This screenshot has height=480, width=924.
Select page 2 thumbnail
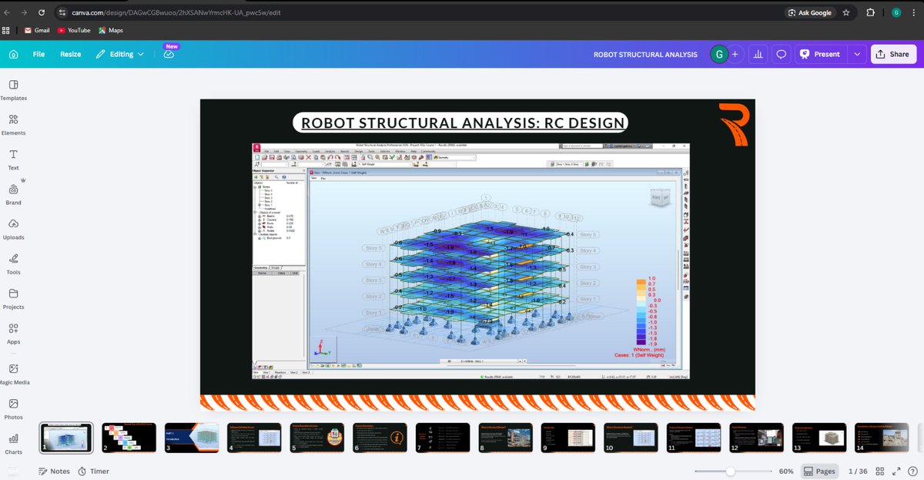point(129,437)
